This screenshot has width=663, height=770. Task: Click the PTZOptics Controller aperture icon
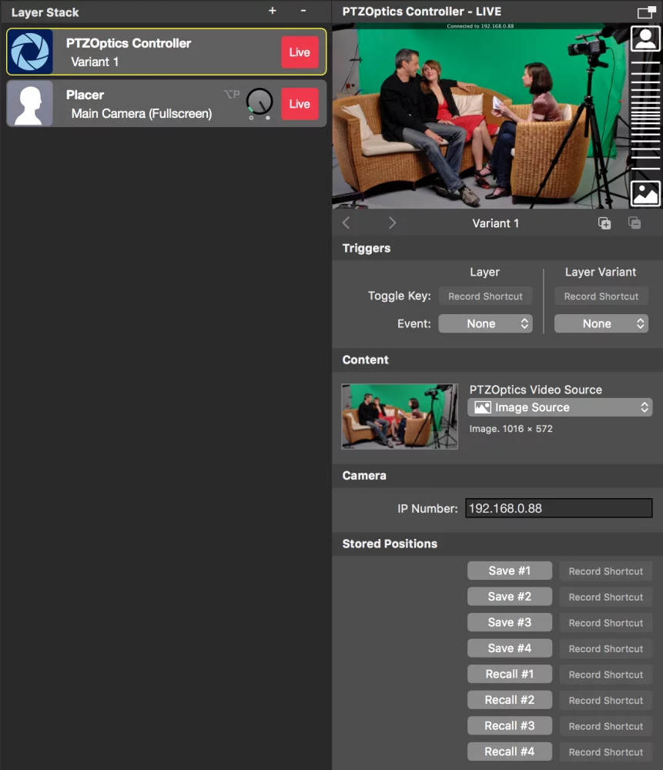pyautogui.click(x=30, y=52)
